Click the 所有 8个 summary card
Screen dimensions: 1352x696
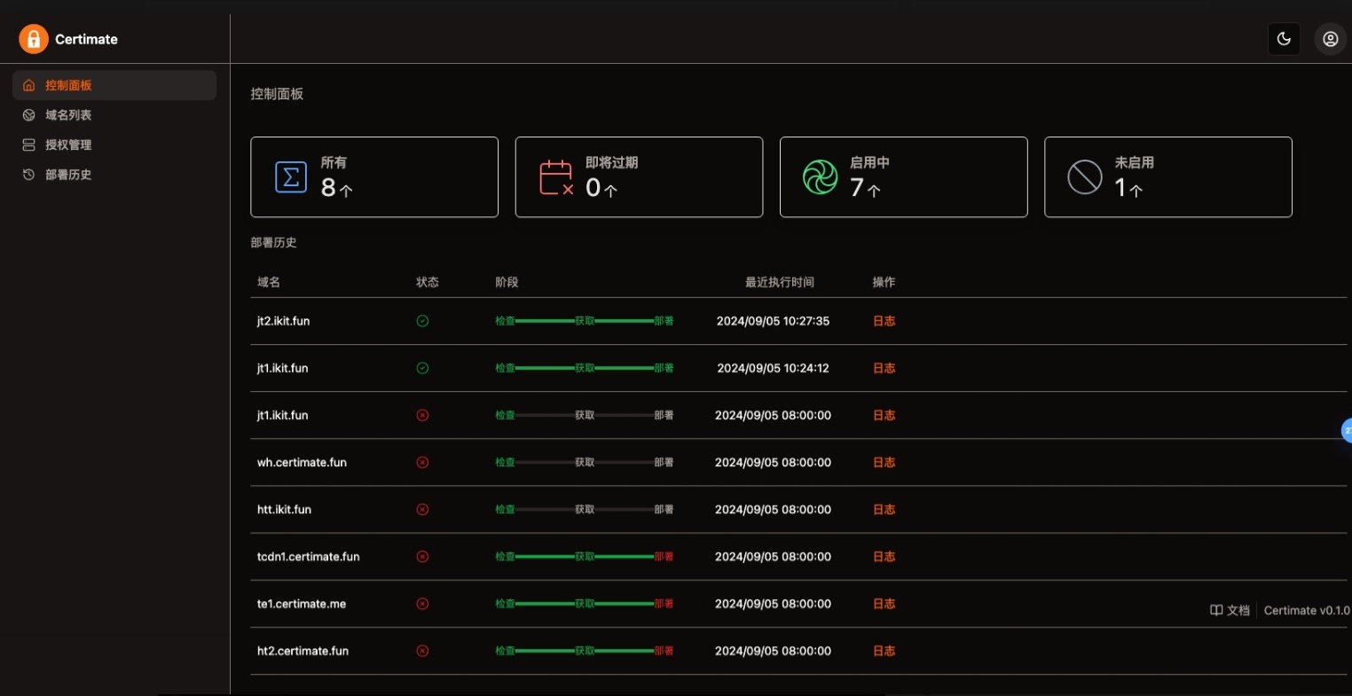tap(374, 177)
